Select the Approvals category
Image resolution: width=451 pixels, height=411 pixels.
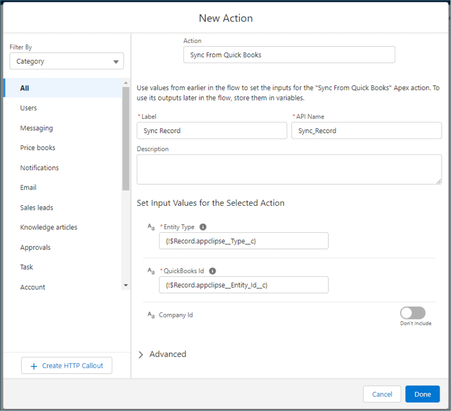pyautogui.click(x=36, y=247)
